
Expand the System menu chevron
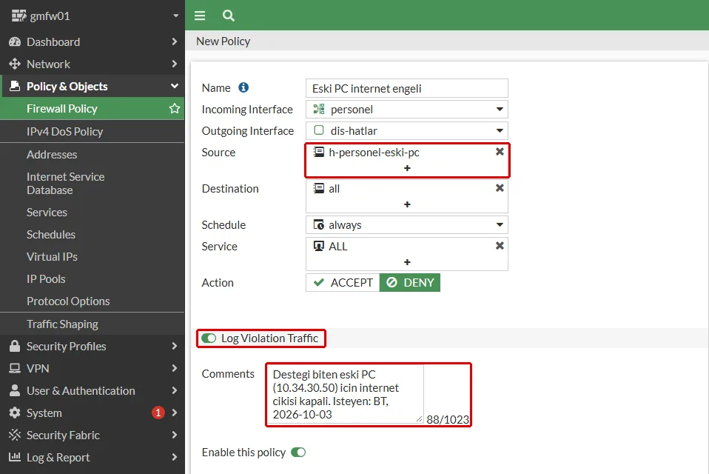click(x=175, y=413)
